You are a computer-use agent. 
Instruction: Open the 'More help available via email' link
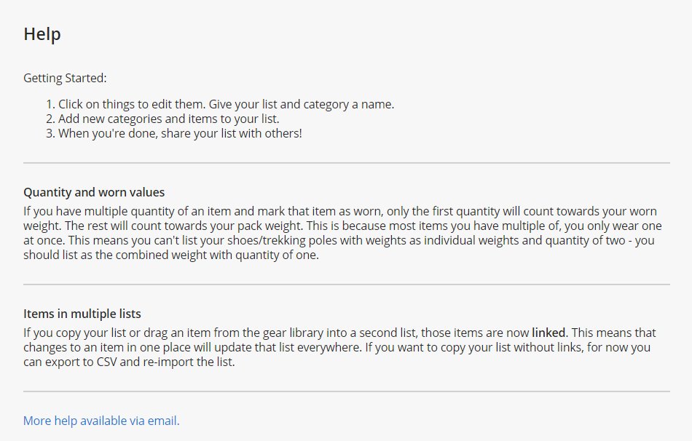pyautogui.click(x=101, y=421)
